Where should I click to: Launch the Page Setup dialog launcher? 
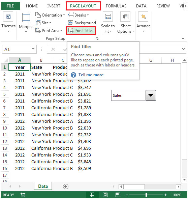point(97,38)
